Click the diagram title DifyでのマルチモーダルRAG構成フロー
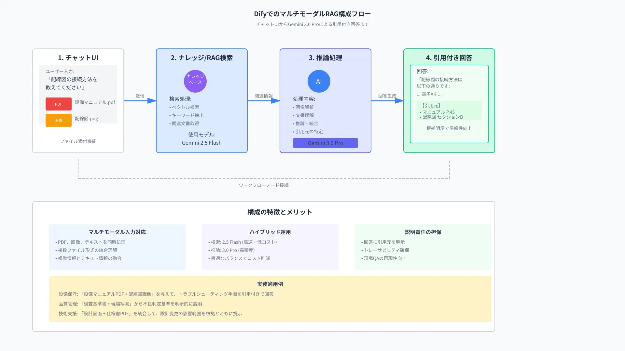This screenshot has height=351, width=625. click(312, 14)
